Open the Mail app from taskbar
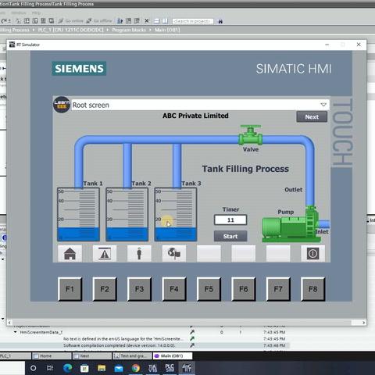Image resolution: width=375 pixels, height=375 pixels. (x=119, y=368)
